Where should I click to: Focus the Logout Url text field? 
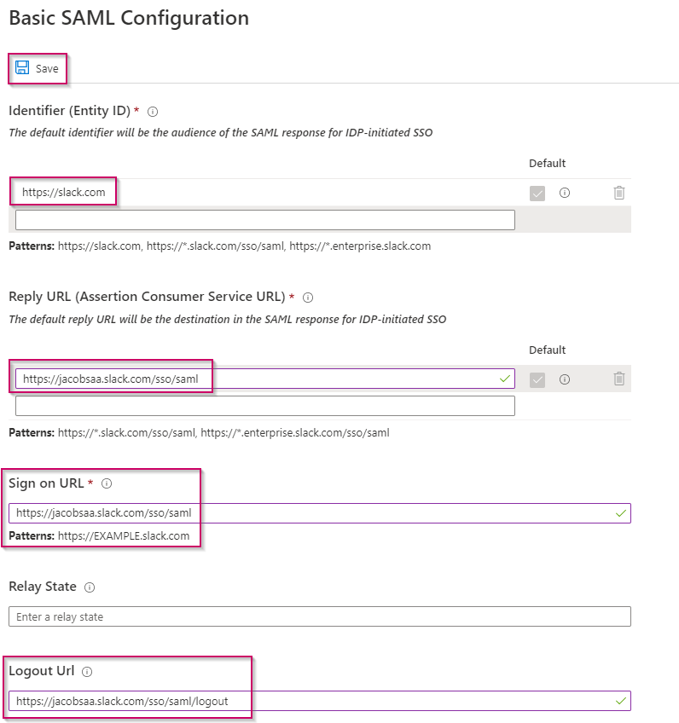pyautogui.click(x=307, y=701)
